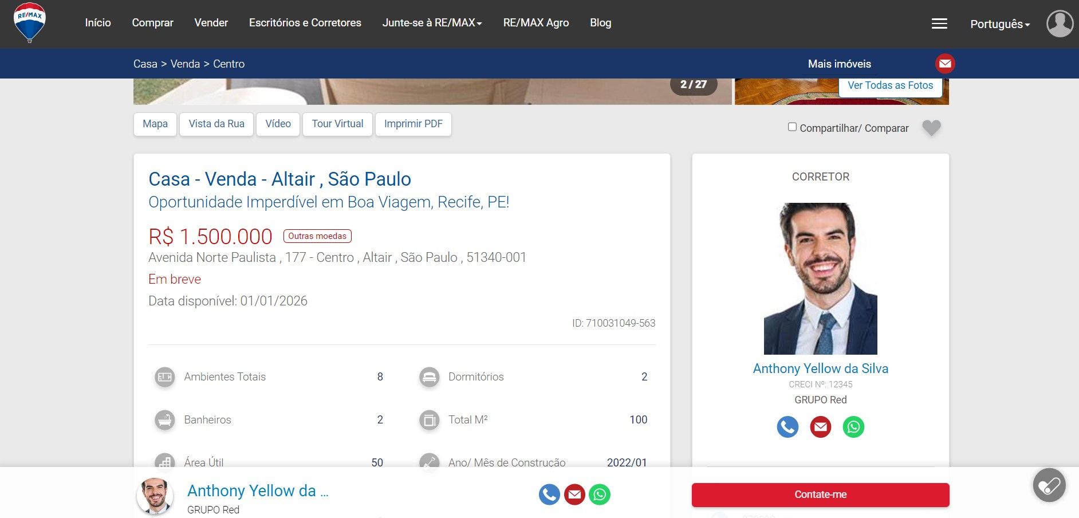Open the Comprar menu item

(152, 23)
